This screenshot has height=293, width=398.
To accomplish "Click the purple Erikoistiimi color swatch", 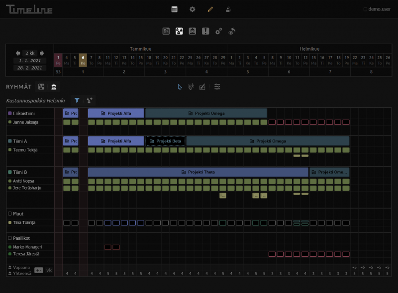I will click(x=10, y=113).
